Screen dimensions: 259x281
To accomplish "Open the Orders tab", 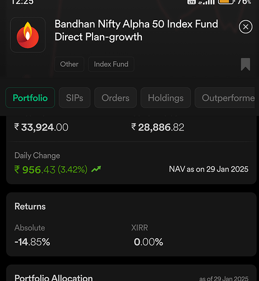I will point(115,98).
